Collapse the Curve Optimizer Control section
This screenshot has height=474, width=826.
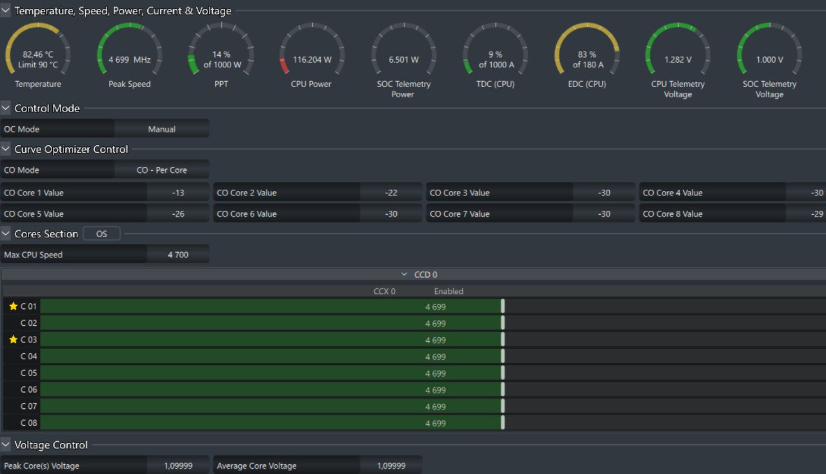6,149
